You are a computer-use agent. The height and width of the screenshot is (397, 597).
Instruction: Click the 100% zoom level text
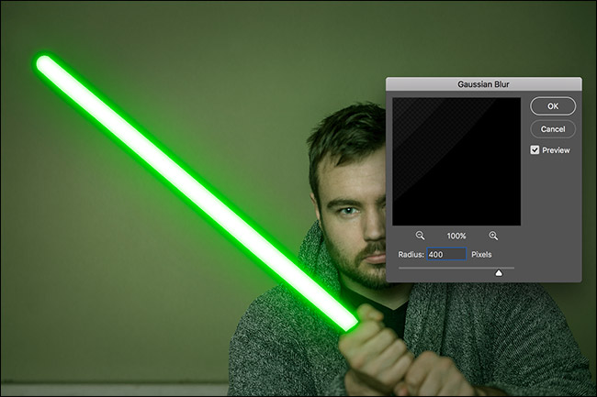456,236
